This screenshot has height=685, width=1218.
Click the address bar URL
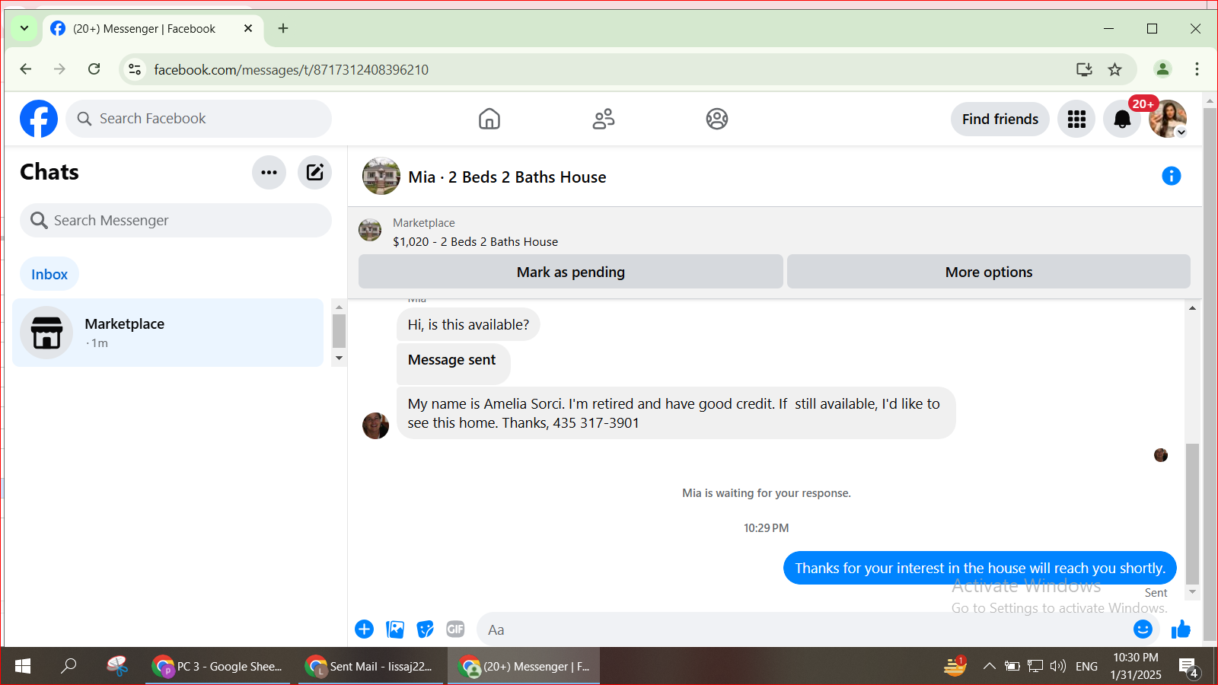click(x=292, y=70)
